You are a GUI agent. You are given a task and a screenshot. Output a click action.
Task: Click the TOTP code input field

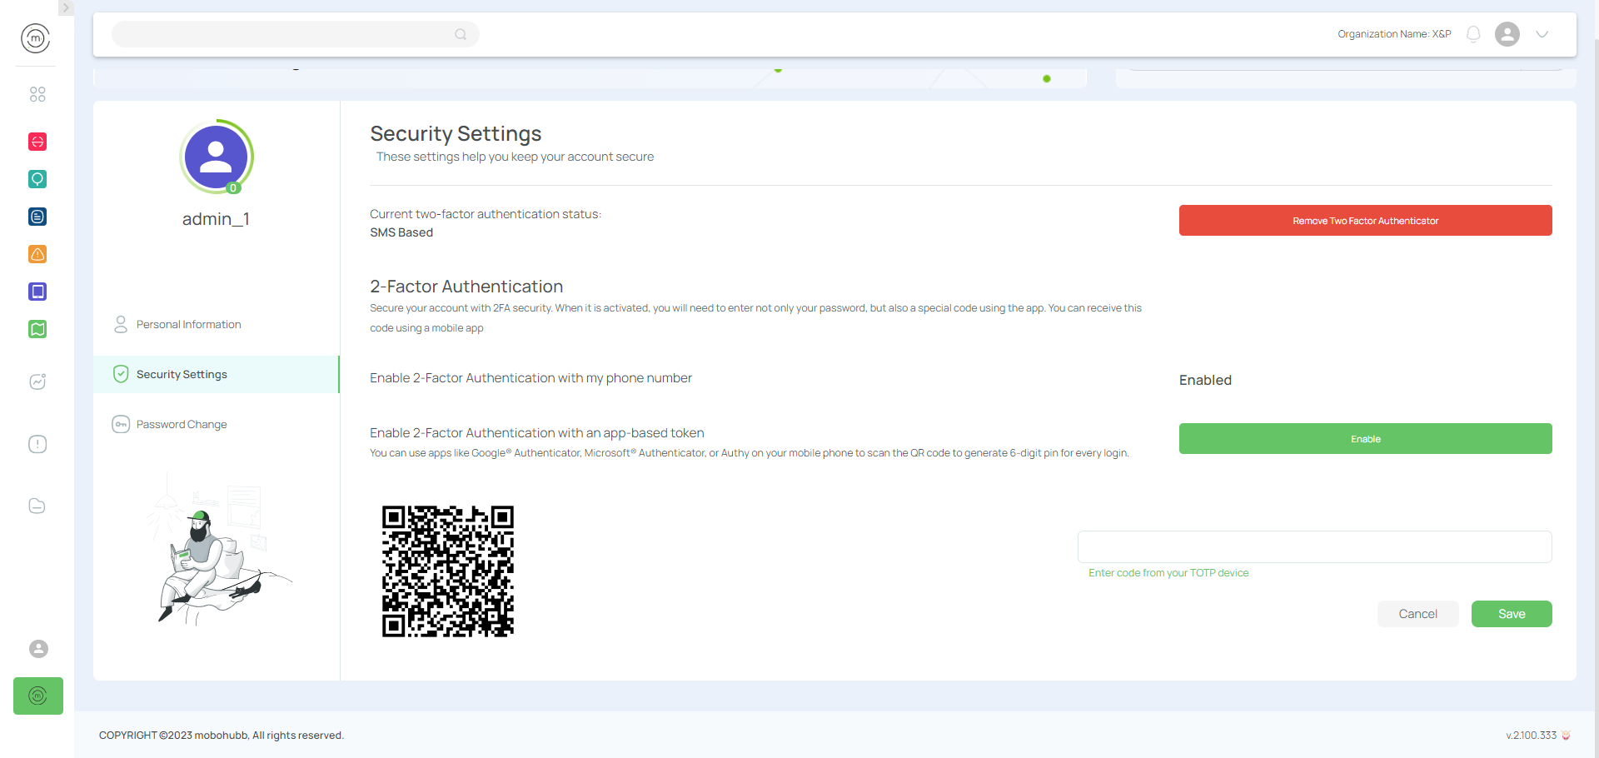point(1314,546)
